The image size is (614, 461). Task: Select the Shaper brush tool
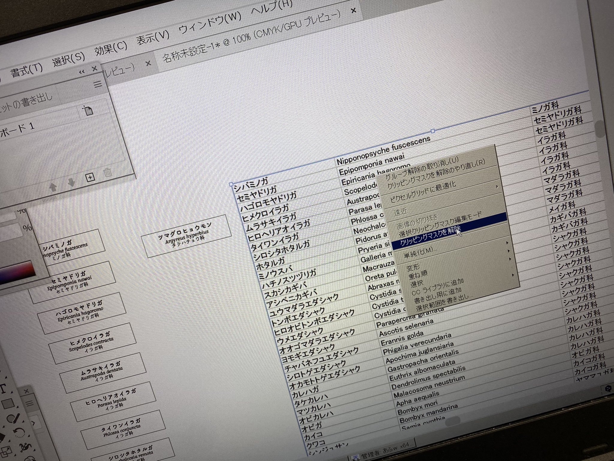pyautogui.click(x=13, y=419)
